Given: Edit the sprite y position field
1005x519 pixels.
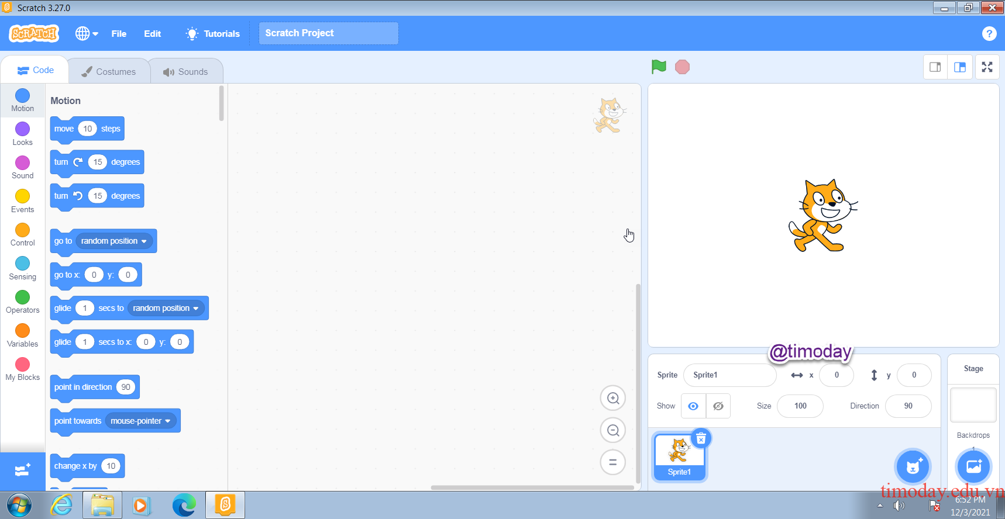Looking at the screenshot, I should pyautogui.click(x=914, y=375).
